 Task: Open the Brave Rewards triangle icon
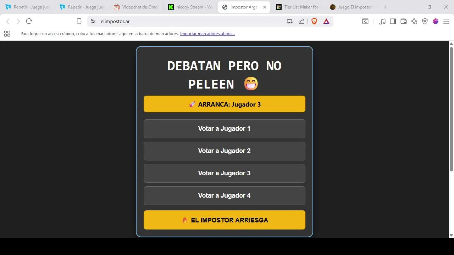[326, 21]
